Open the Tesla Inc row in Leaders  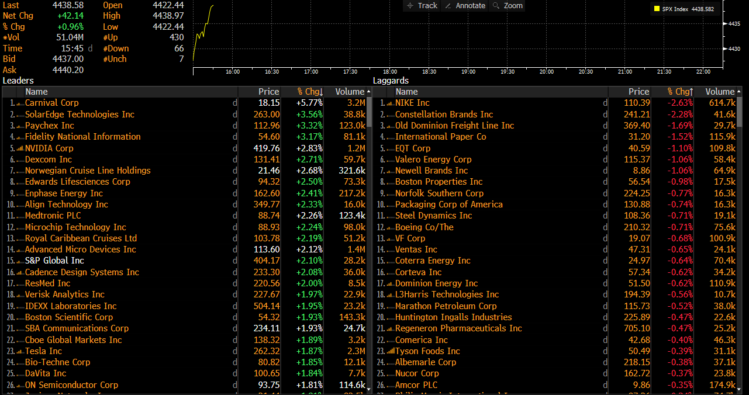click(x=43, y=351)
